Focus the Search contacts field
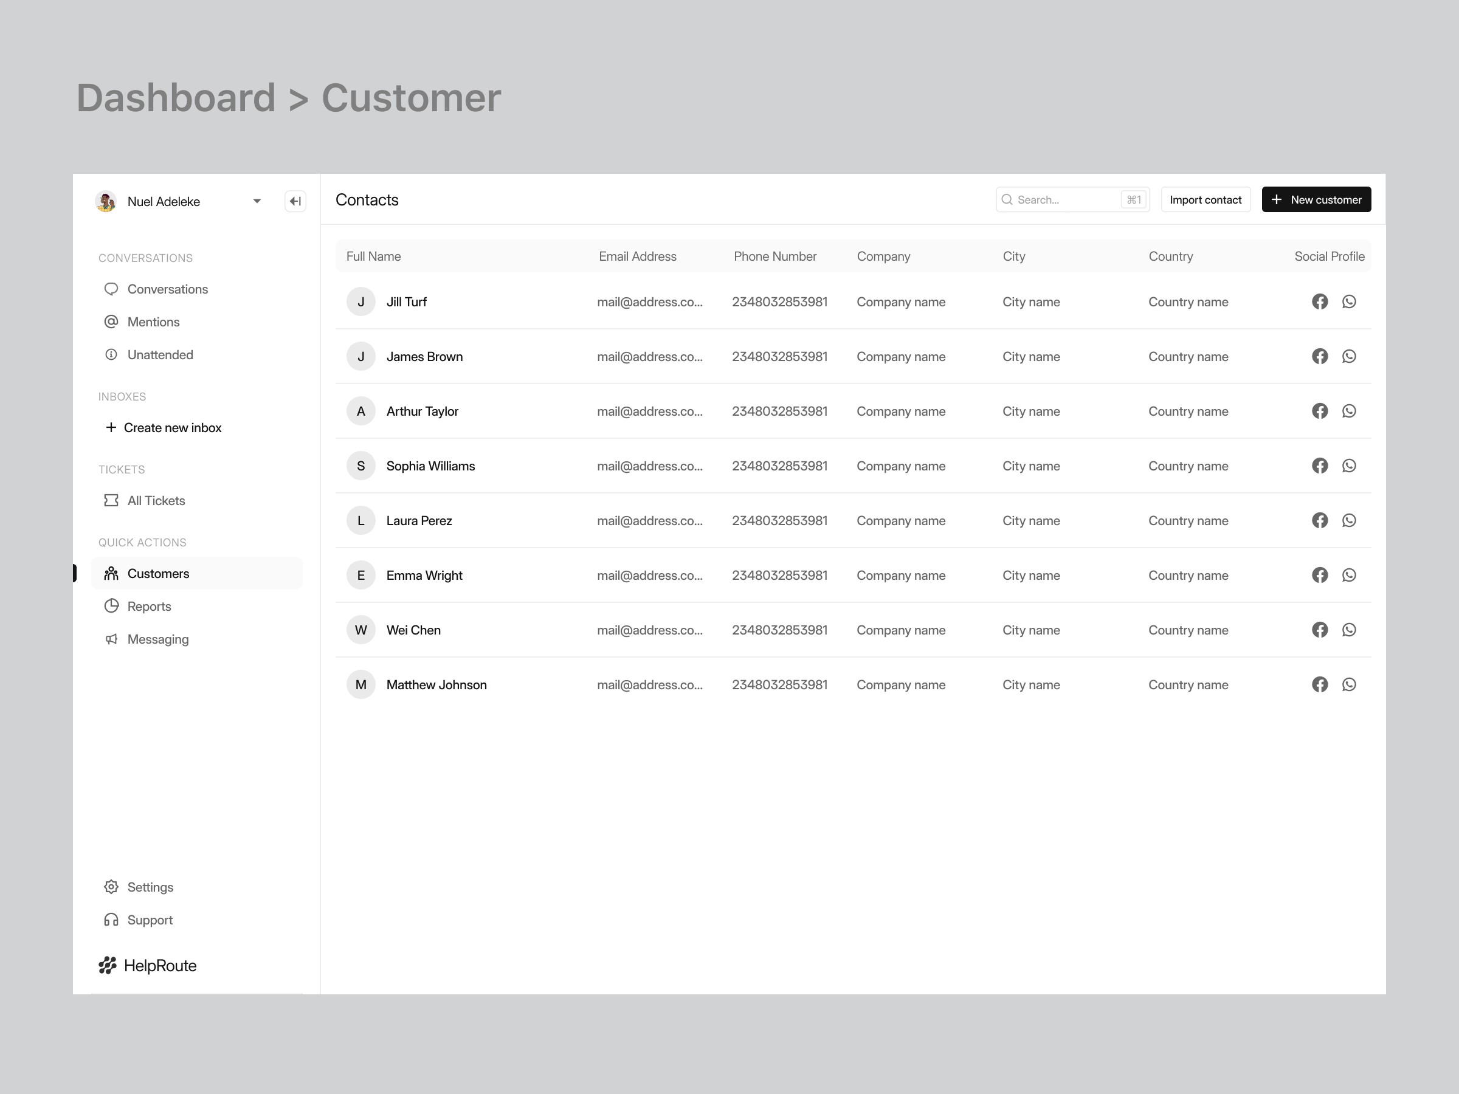Viewport: 1459px width, 1094px height. 1065,200
